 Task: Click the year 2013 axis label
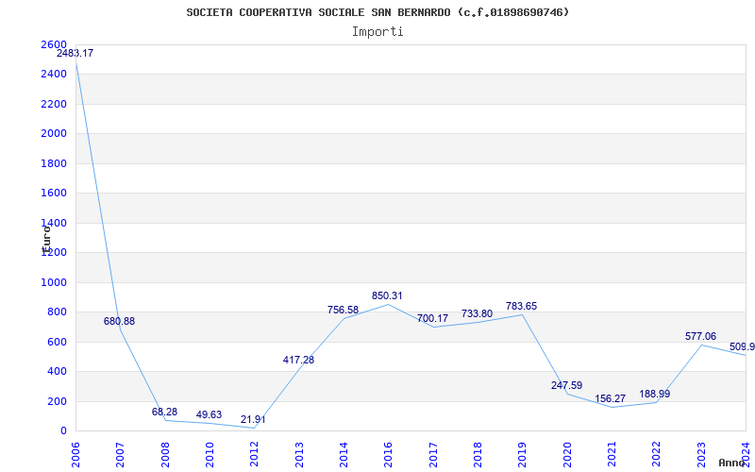299,454
